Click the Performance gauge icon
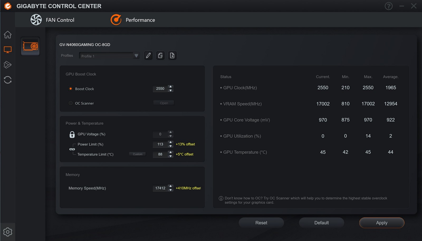The width and height of the screenshot is (422, 241). click(x=116, y=20)
